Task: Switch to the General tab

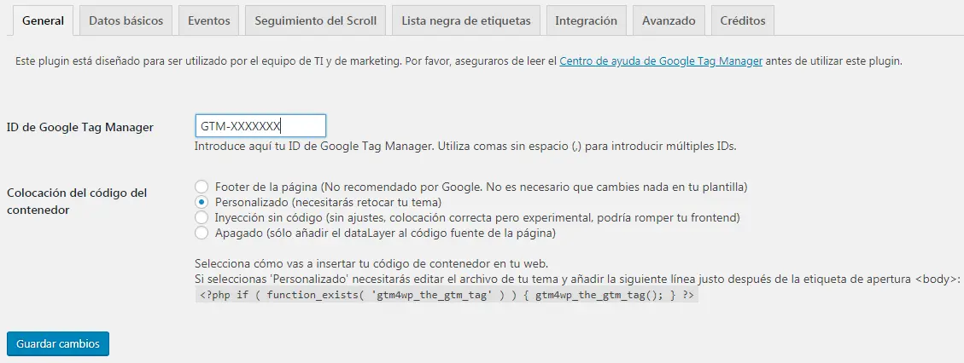Action: tap(43, 21)
